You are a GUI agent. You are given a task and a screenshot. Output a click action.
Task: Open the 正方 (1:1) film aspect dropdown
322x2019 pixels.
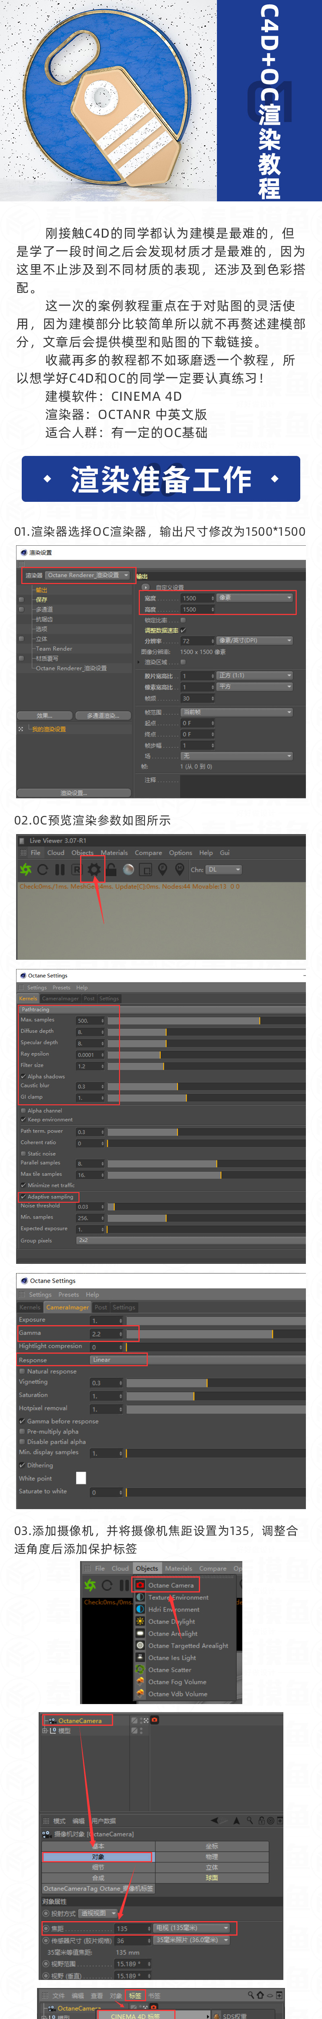point(256,675)
